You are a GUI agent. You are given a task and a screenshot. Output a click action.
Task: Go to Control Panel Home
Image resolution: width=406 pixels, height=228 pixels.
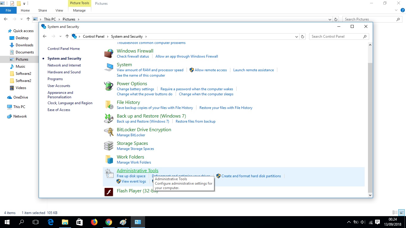pyautogui.click(x=64, y=49)
